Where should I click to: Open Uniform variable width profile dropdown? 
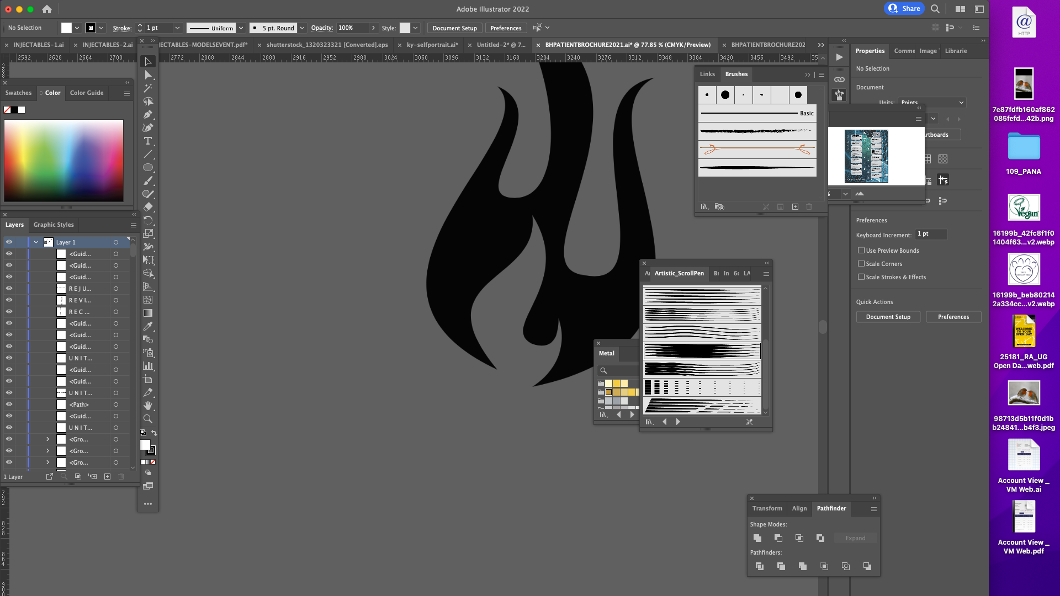click(x=241, y=28)
